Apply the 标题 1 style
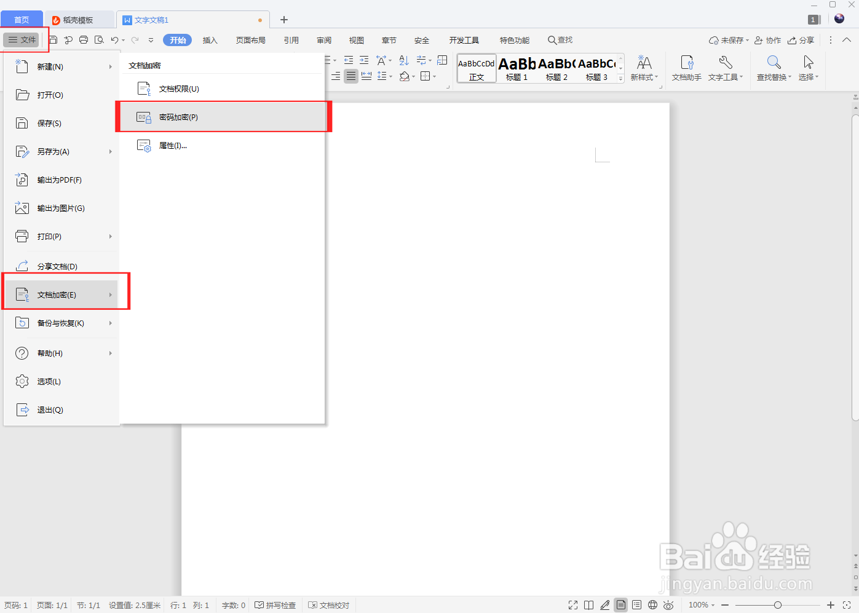Image resolution: width=859 pixels, height=613 pixels. point(517,68)
